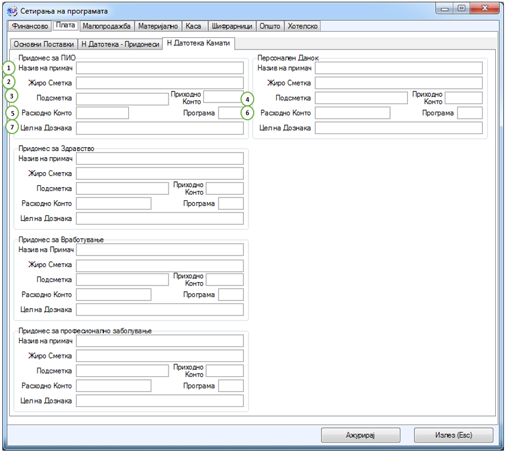Open the Шифрарници tab
This screenshot has height=453, width=508.
point(231,26)
